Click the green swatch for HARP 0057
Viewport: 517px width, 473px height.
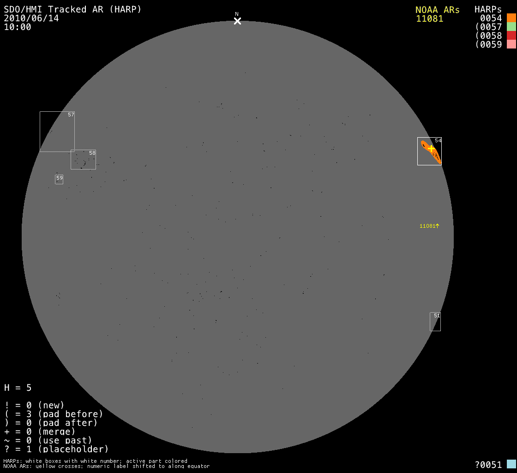coord(511,27)
